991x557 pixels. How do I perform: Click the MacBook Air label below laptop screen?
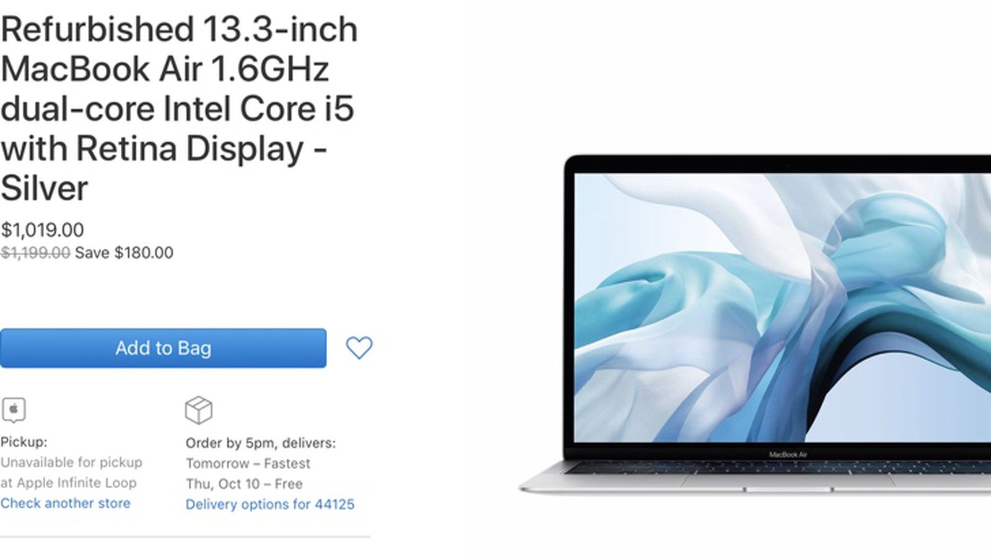tap(788, 455)
